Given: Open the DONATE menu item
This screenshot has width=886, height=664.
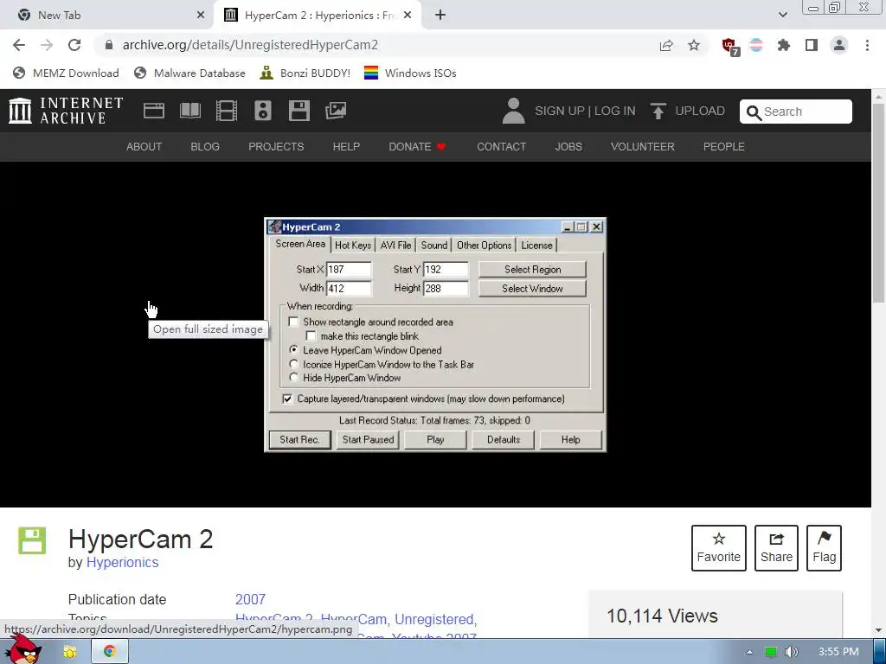Looking at the screenshot, I should 418,147.
